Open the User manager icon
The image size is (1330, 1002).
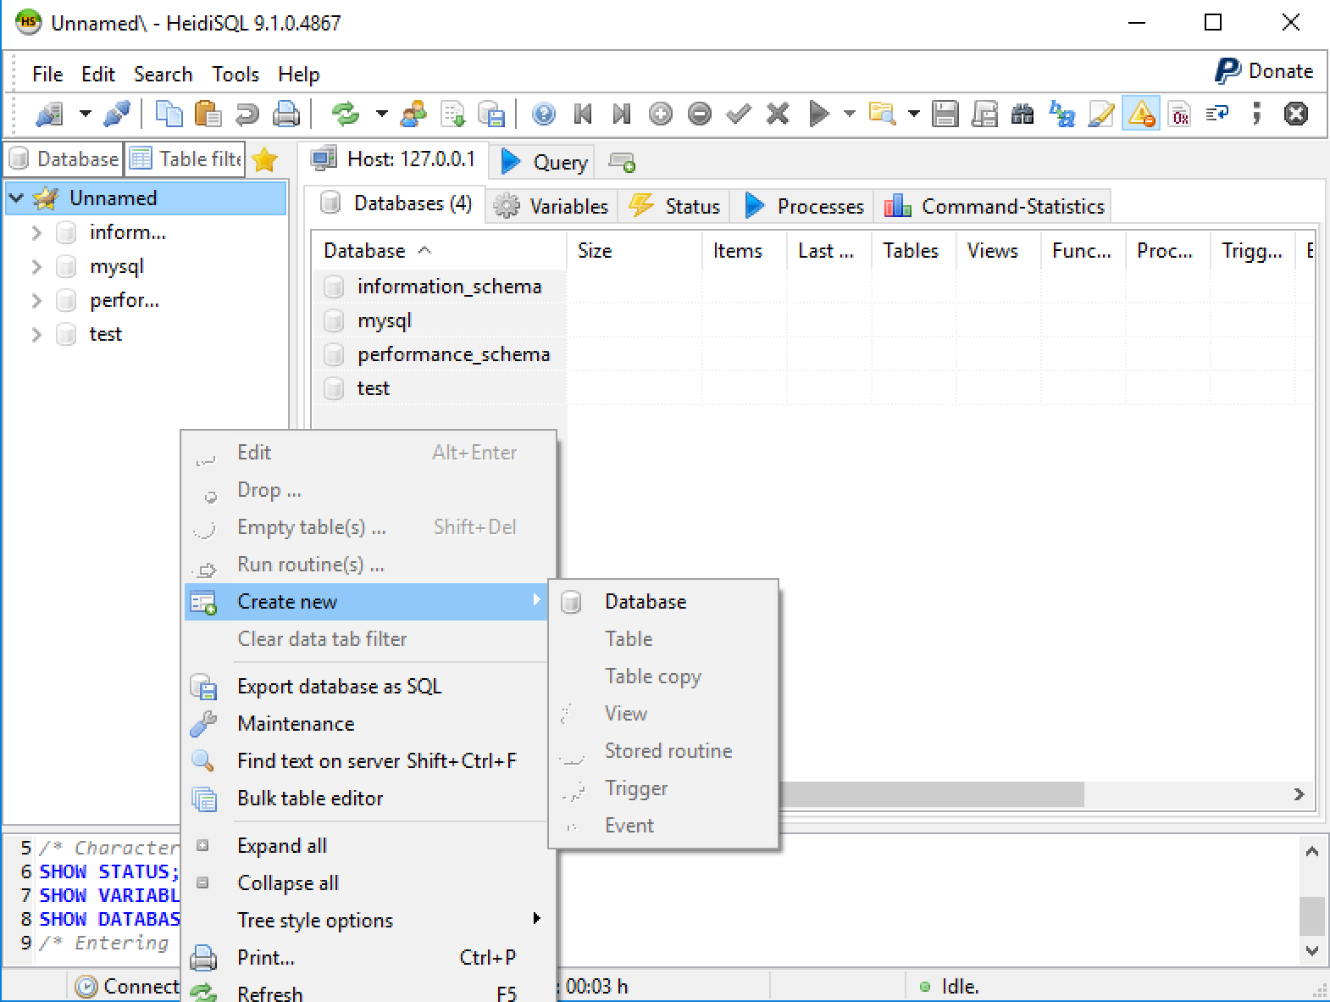coord(413,114)
